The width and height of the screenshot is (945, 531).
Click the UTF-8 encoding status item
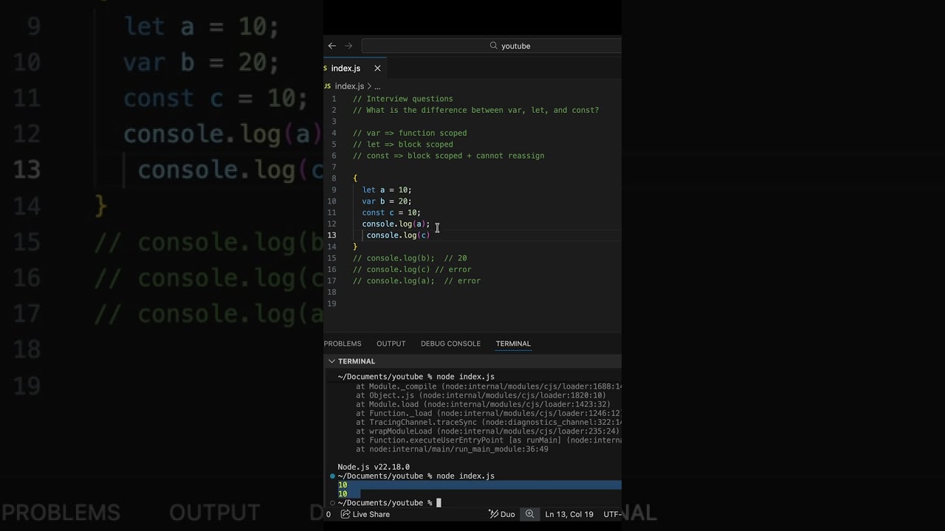tap(612, 514)
